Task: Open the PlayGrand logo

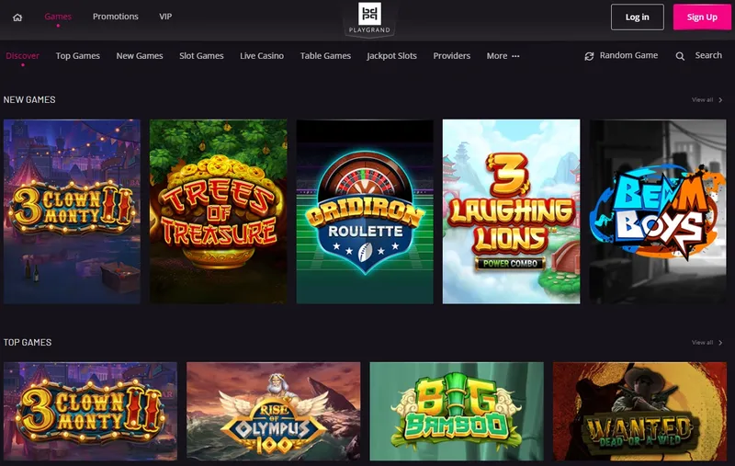Action: tap(369, 18)
